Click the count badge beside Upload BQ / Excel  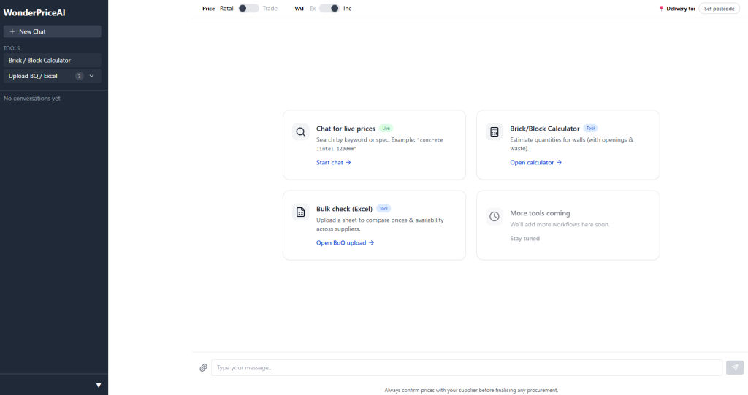click(x=79, y=76)
